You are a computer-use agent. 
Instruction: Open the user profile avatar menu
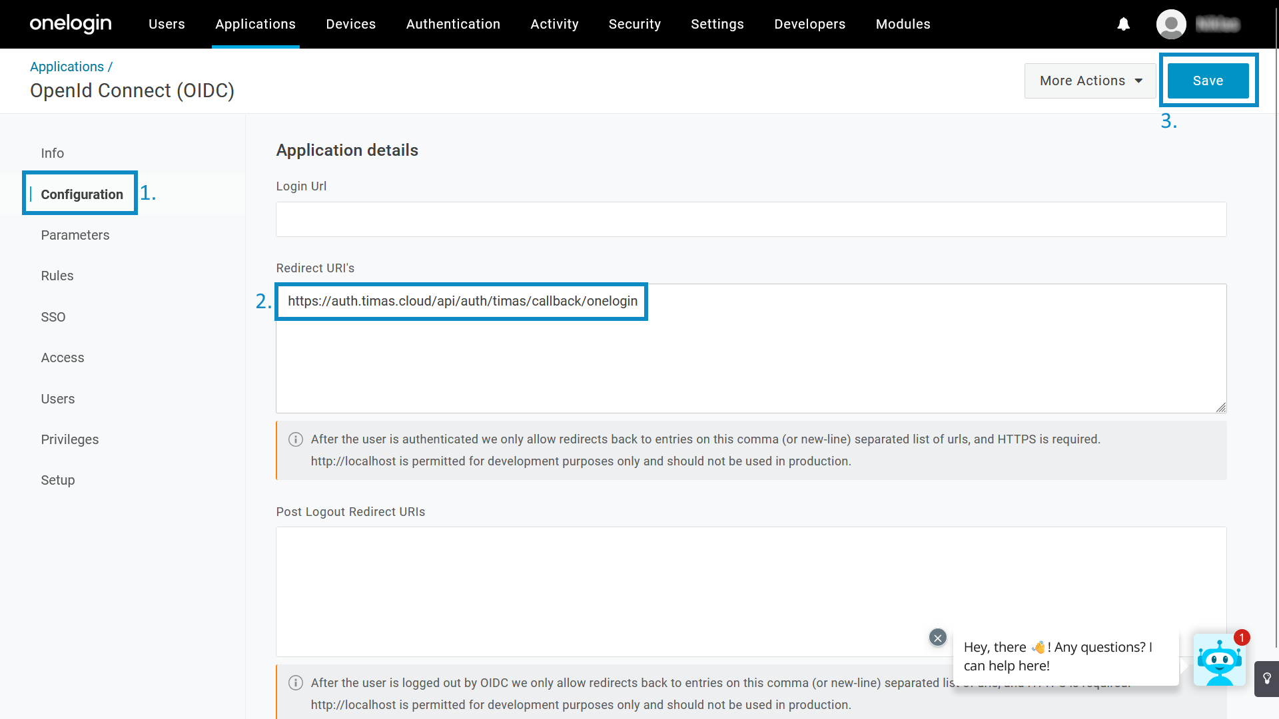click(x=1171, y=24)
